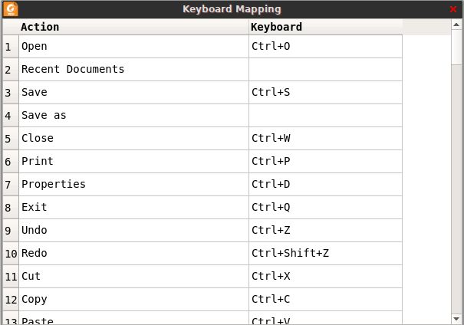
Task: Click row header number 4
Action: tap(11, 115)
